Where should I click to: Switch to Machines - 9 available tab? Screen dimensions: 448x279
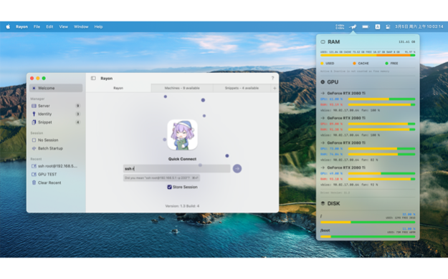pyautogui.click(x=182, y=88)
